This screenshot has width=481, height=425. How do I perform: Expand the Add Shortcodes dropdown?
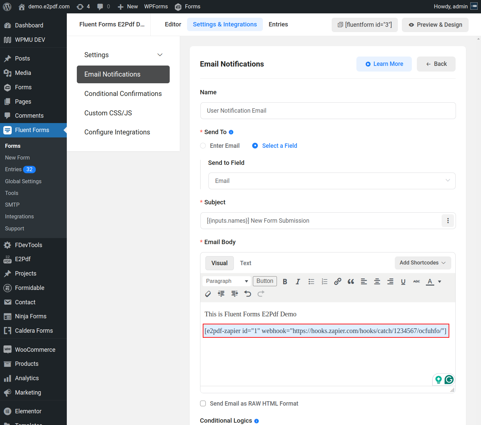423,263
